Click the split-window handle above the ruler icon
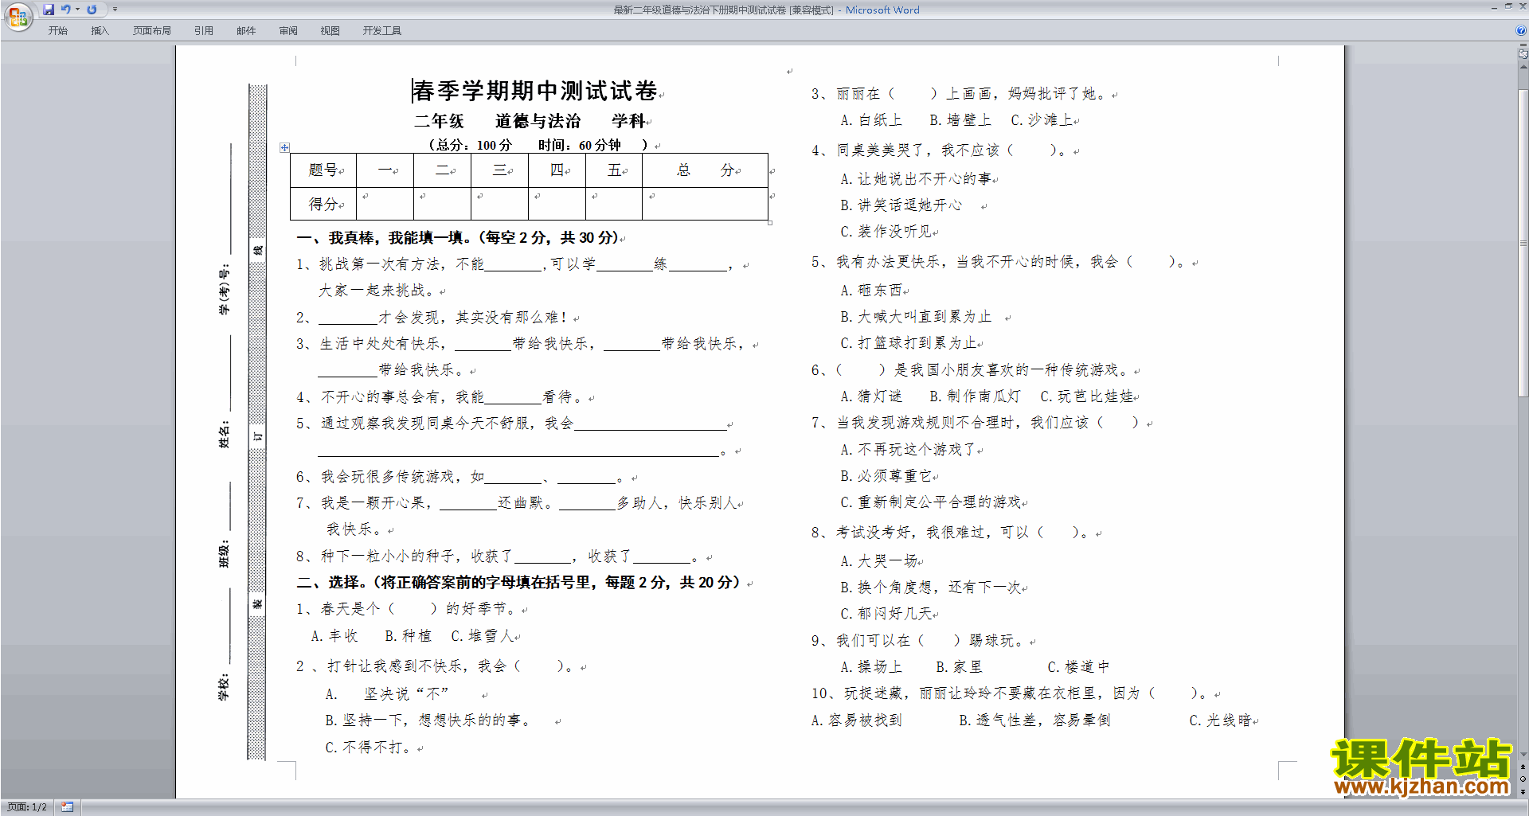This screenshot has height=816, width=1529. pyautogui.click(x=1523, y=45)
